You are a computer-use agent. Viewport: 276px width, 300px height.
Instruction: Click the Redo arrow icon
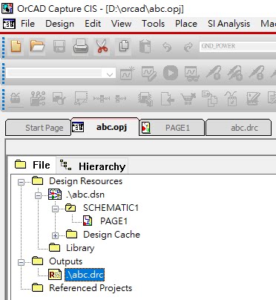click(x=188, y=47)
